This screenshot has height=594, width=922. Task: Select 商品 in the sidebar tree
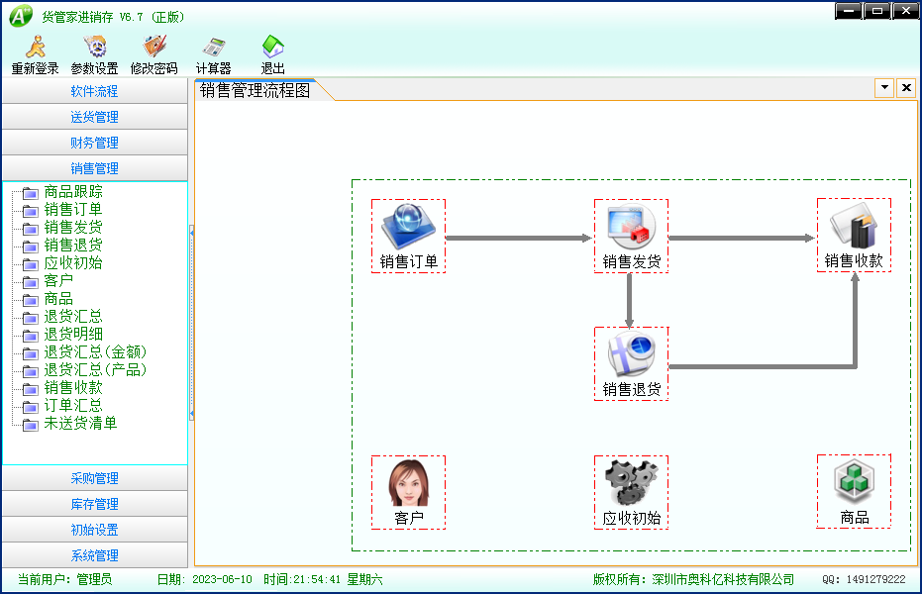(58, 298)
